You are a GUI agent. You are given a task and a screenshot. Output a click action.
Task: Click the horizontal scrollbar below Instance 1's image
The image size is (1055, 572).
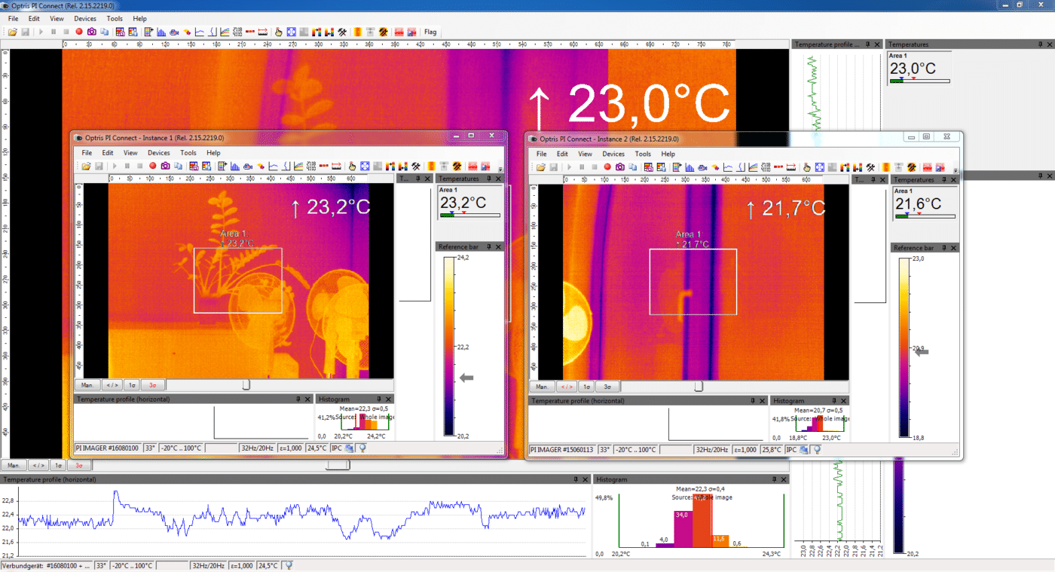click(246, 384)
